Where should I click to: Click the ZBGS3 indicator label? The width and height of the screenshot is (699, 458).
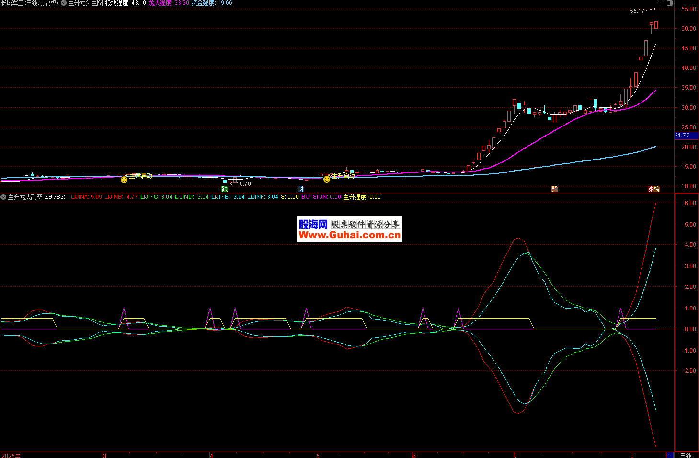tap(57, 197)
